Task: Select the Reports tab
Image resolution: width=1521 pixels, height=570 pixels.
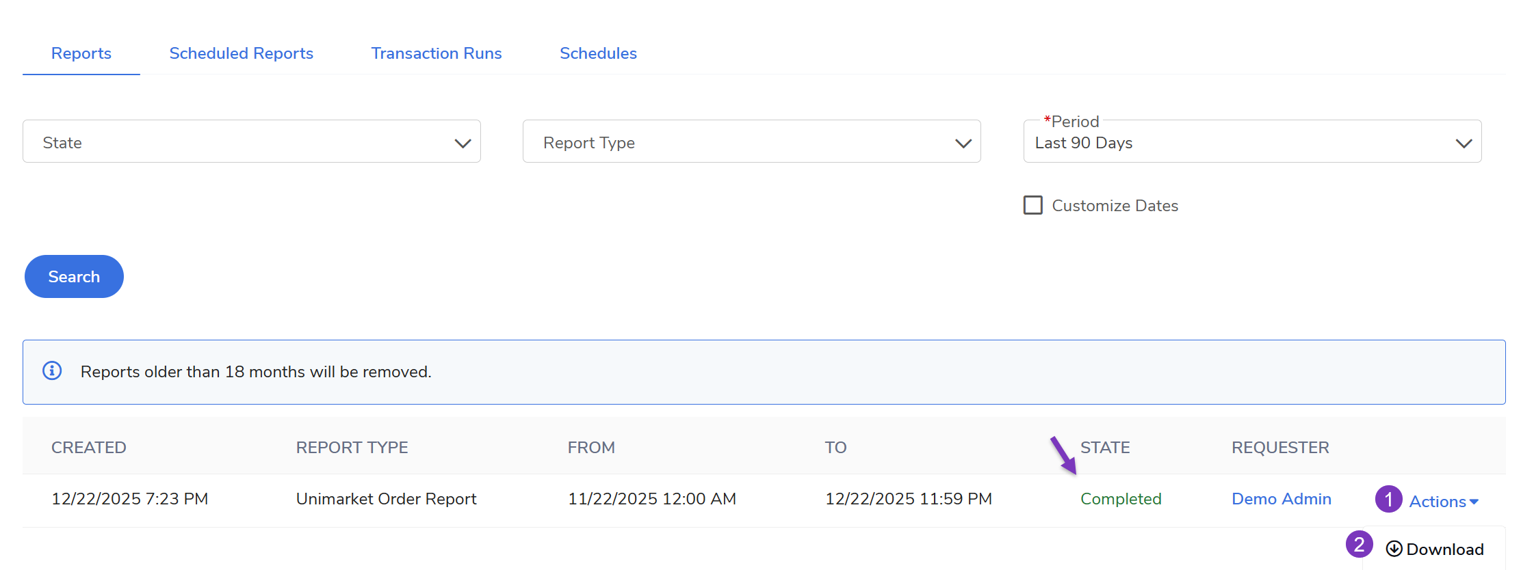Action: 81,53
